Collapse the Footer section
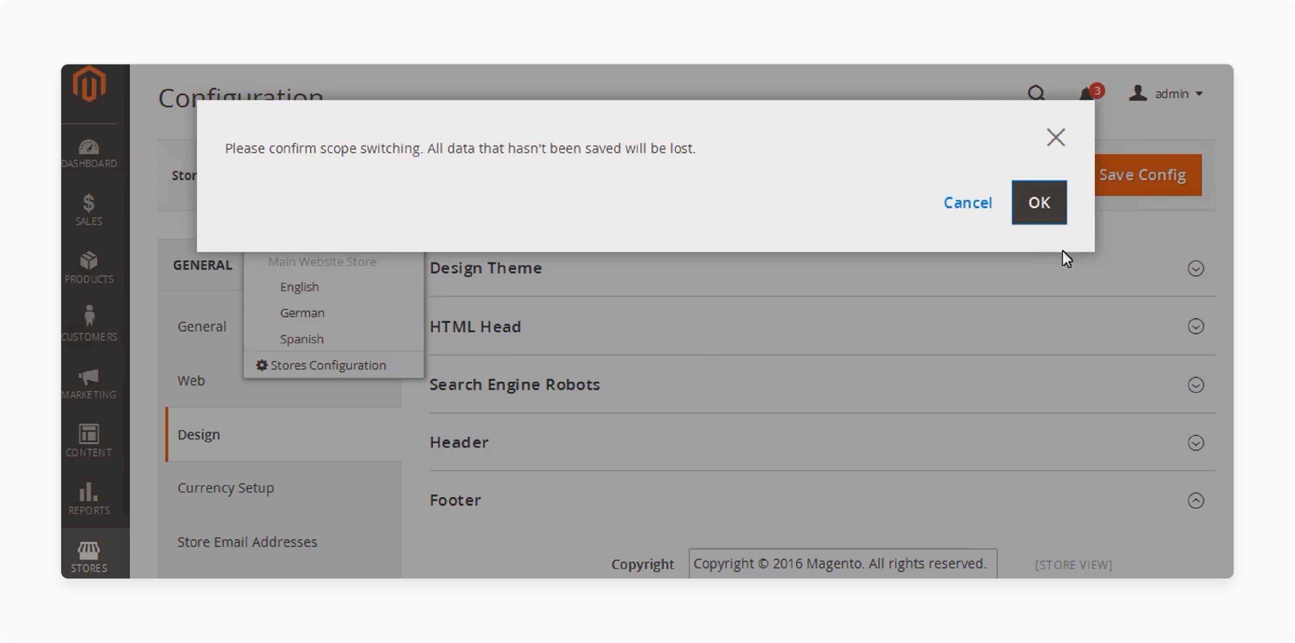 coord(1196,500)
